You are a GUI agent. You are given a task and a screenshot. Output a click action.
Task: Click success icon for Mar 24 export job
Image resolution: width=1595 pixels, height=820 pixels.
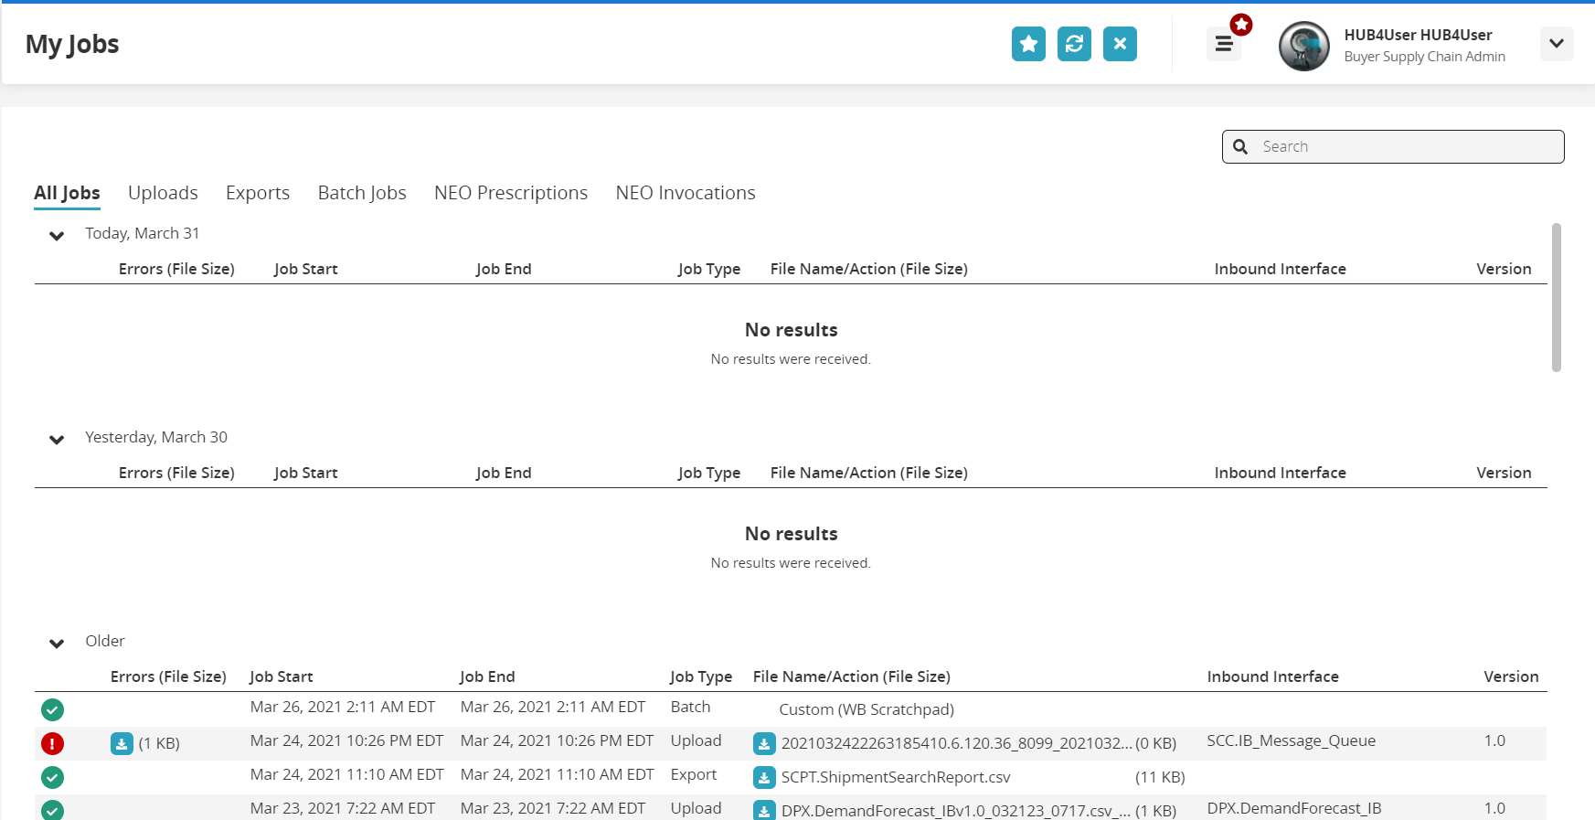(x=53, y=777)
